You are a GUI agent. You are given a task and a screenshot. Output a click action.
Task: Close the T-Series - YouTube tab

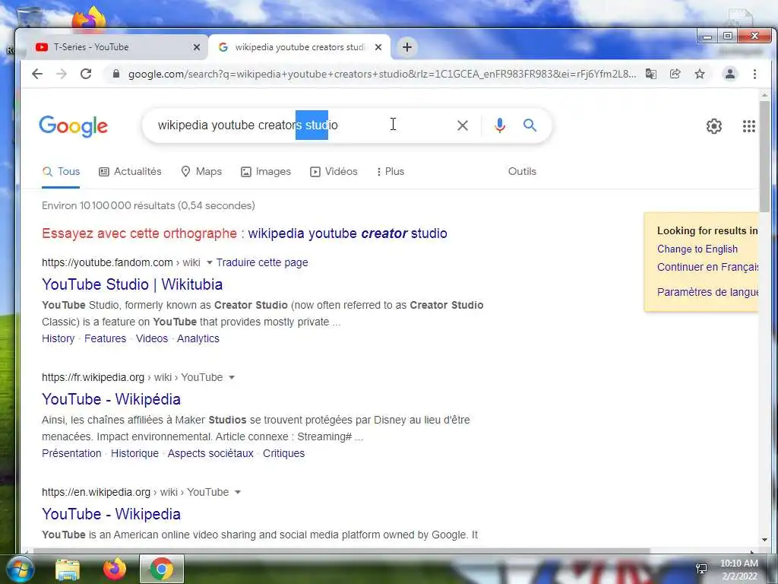coord(197,47)
